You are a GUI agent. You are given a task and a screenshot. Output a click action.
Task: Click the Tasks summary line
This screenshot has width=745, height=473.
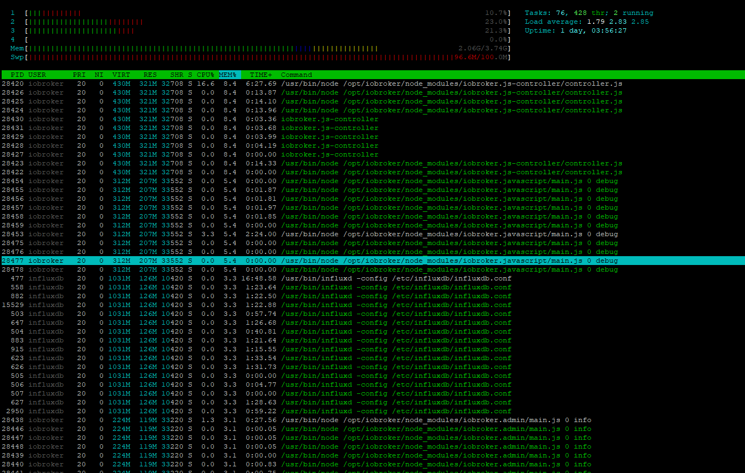(589, 13)
